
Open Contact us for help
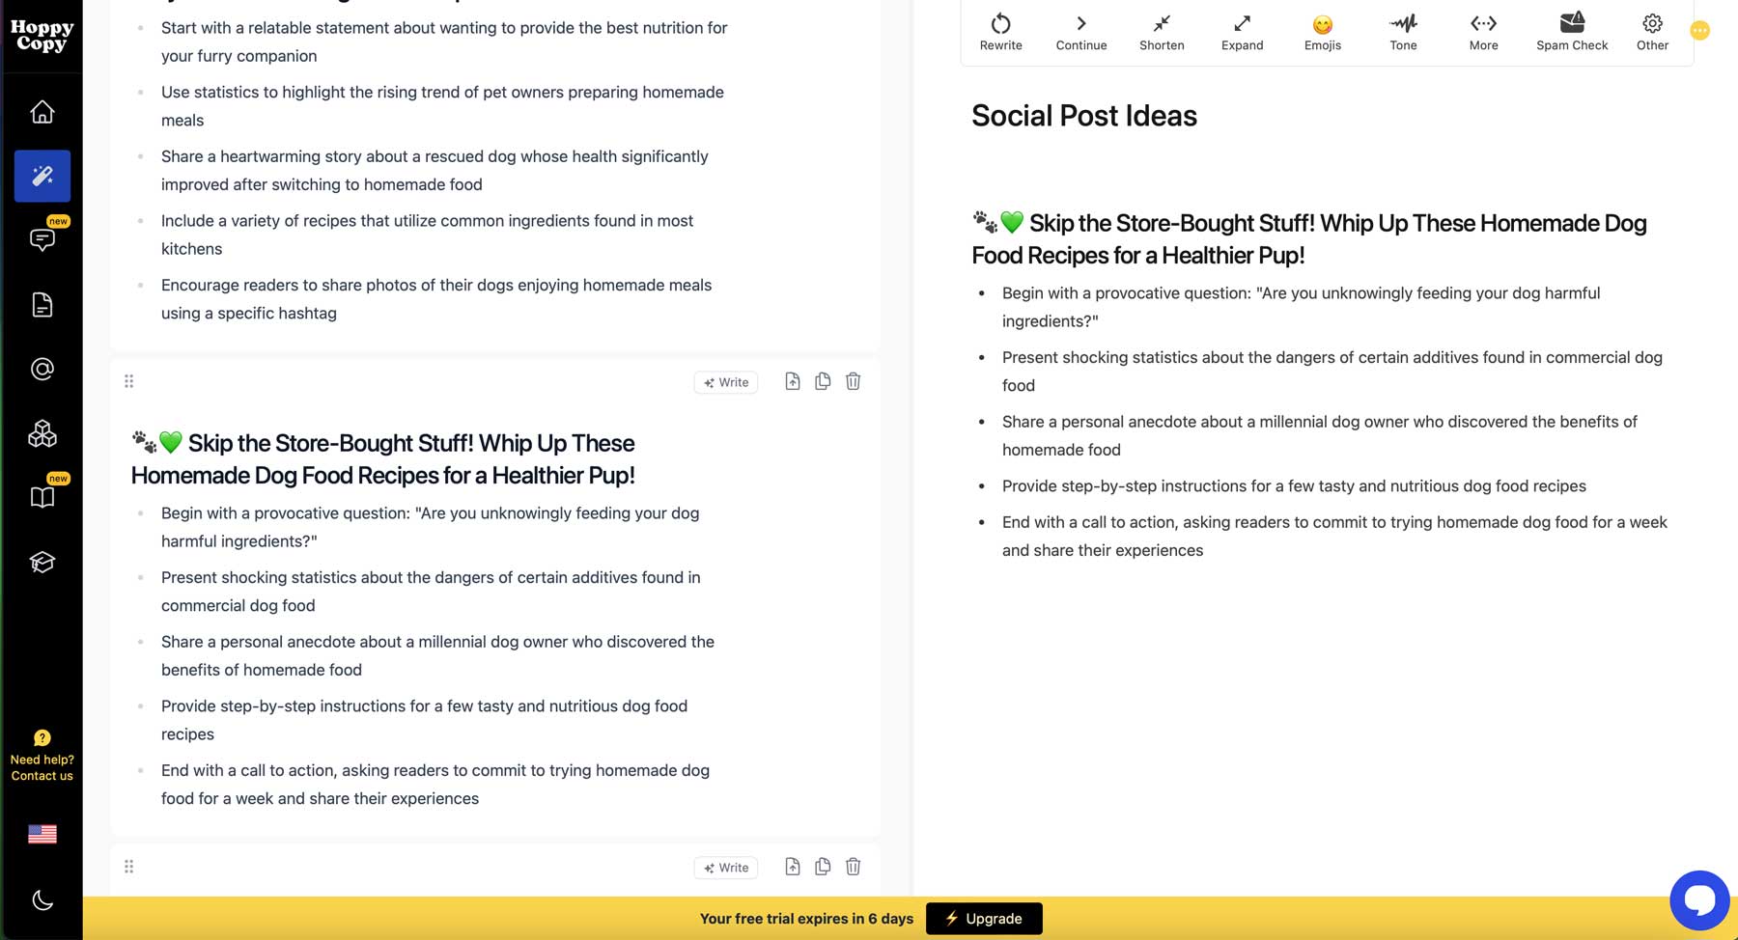[42, 767]
